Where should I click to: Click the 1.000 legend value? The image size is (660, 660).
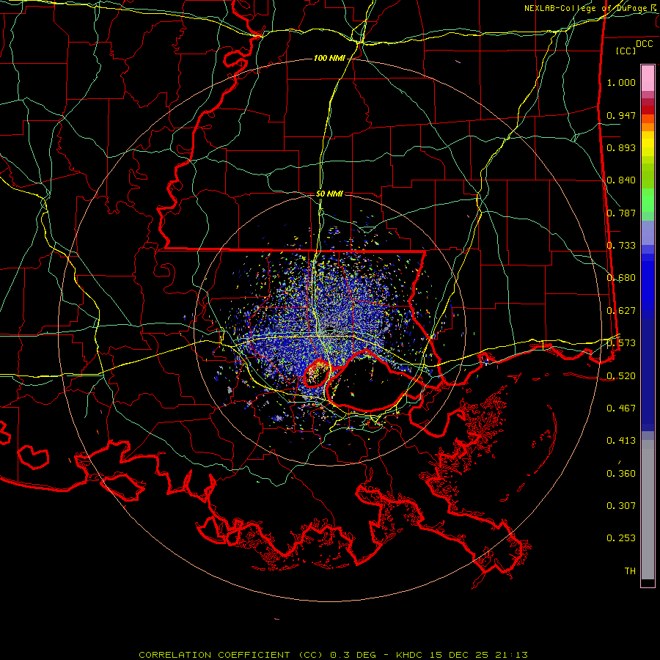tap(621, 82)
